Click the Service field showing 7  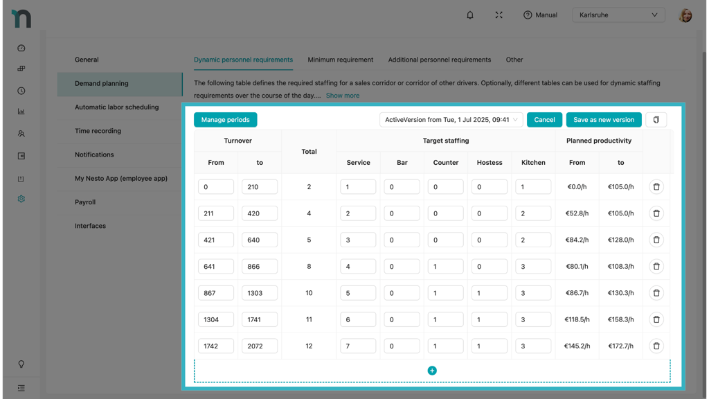(358, 346)
